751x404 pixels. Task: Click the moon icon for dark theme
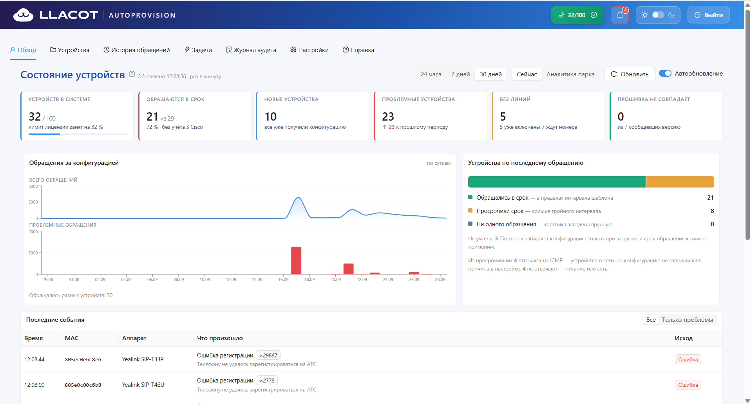[x=671, y=15]
